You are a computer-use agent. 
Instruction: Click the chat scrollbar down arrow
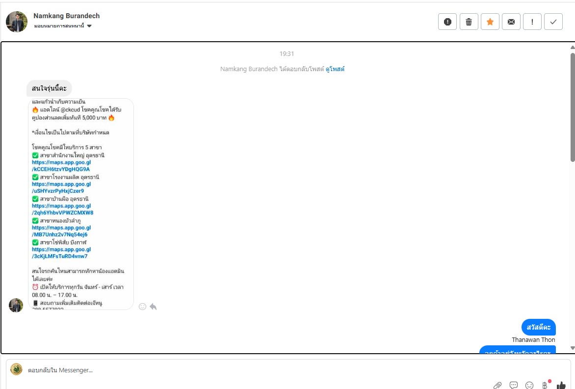(572, 348)
